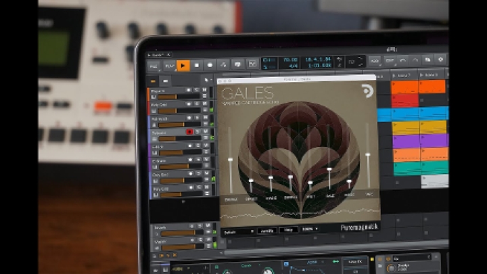The width and height of the screenshot is (487, 274).
Task: Open the FILE menu button
Action: click(154, 66)
